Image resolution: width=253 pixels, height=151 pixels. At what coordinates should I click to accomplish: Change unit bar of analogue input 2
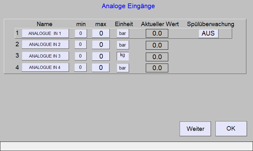(123, 45)
